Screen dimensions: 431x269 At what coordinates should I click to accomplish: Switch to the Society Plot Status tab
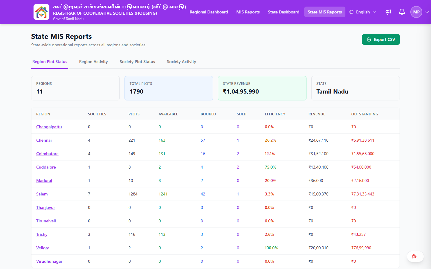pos(137,62)
